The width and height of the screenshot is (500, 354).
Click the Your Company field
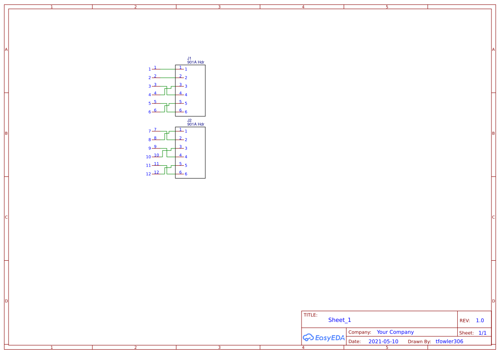pos(395,332)
